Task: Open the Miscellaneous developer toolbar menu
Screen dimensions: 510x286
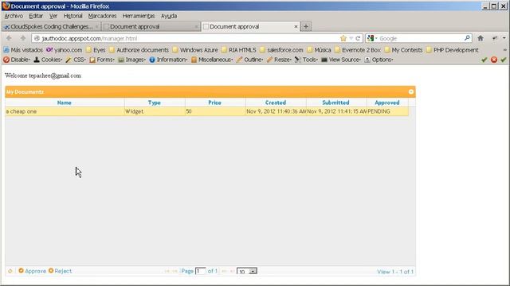Action: coord(212,60)
